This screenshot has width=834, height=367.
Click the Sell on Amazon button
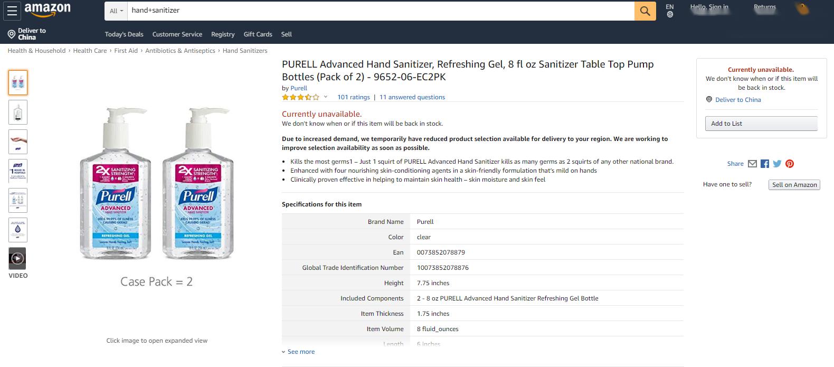(x=794, y=185)
